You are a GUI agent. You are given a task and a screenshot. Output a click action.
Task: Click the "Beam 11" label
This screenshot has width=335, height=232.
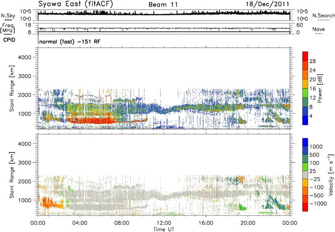[x=163, y=5]
